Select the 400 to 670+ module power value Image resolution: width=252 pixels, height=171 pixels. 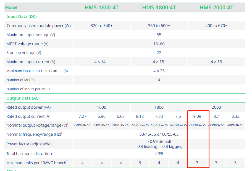point(216,26)
